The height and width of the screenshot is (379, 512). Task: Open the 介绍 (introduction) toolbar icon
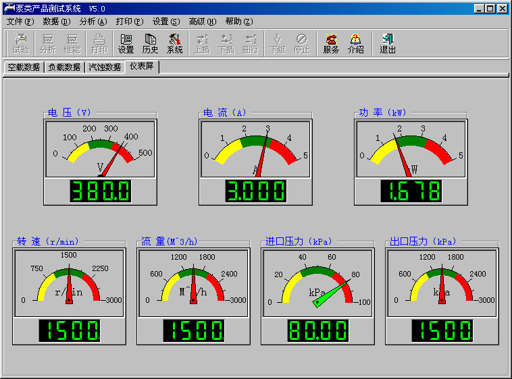(355, 44)
